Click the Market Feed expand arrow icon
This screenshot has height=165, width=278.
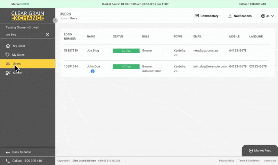click(251, 150)
